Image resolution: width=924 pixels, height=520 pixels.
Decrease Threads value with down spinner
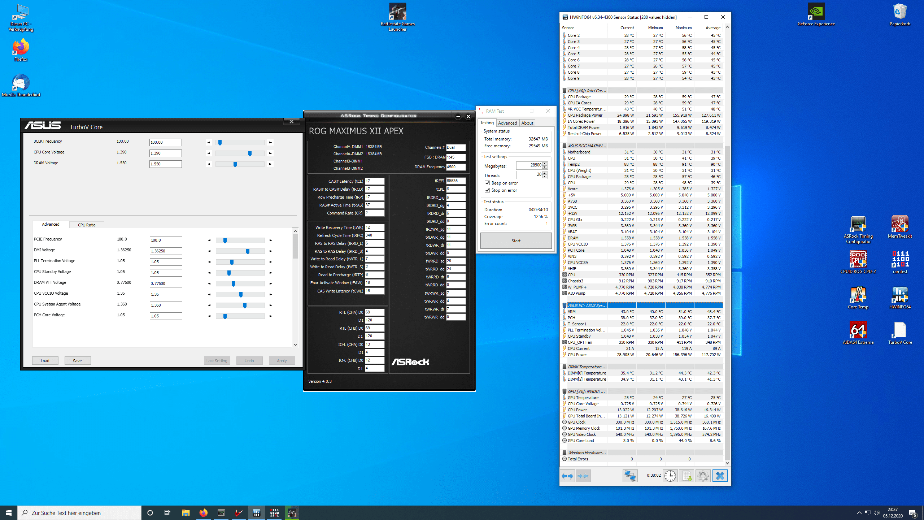pyautogui.click(x=545, y=177)
